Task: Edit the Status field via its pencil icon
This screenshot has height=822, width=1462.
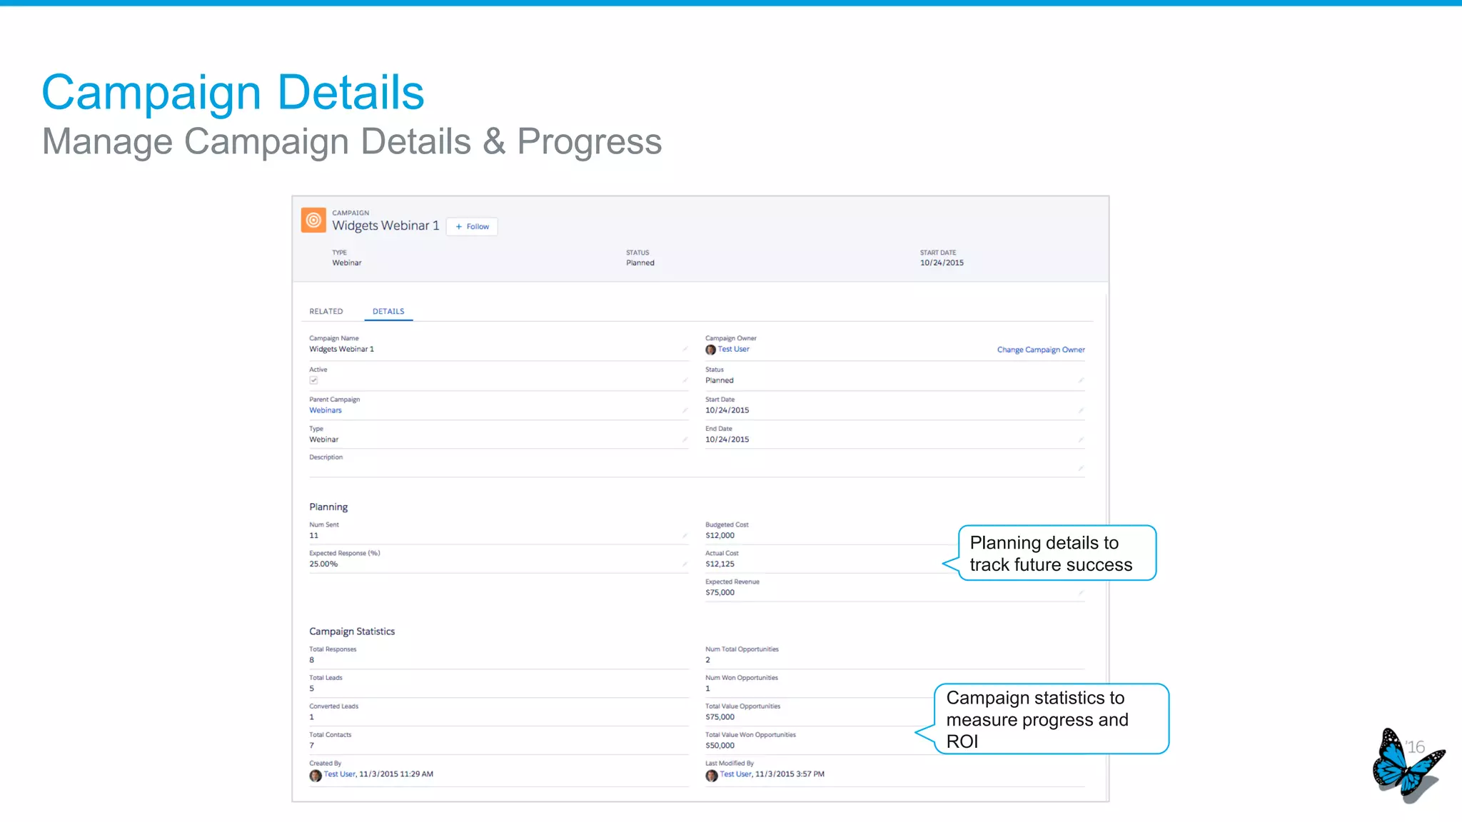Action: tap(1081, 380)
